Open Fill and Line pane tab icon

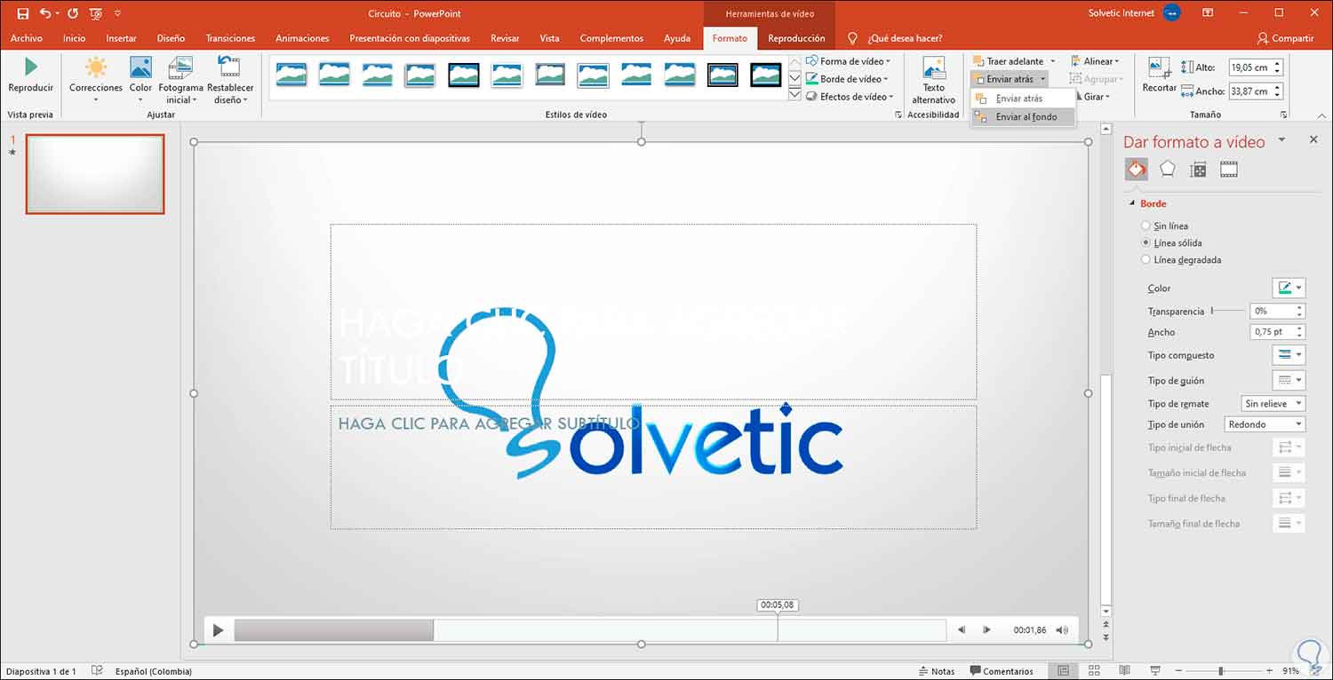(x=1136, y=169)
